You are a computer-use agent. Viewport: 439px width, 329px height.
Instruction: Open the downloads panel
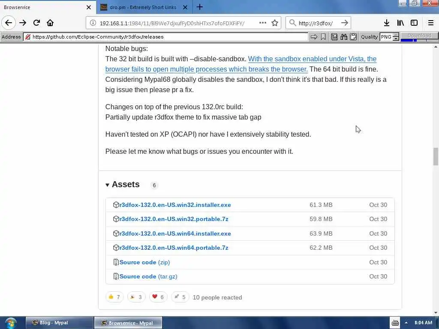tap(387, 23)
